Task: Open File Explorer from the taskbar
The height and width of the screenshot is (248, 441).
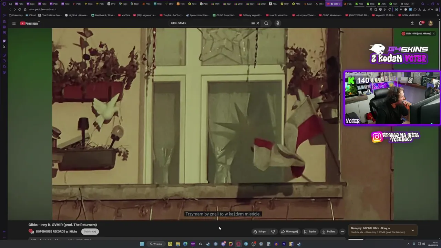Action: [178, 244]
